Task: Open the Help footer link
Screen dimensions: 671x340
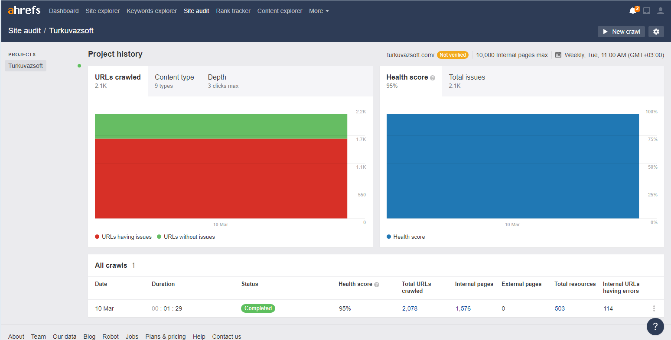Action: (199, 337)
